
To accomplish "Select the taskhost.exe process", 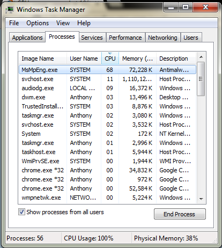I will point(107,152).
